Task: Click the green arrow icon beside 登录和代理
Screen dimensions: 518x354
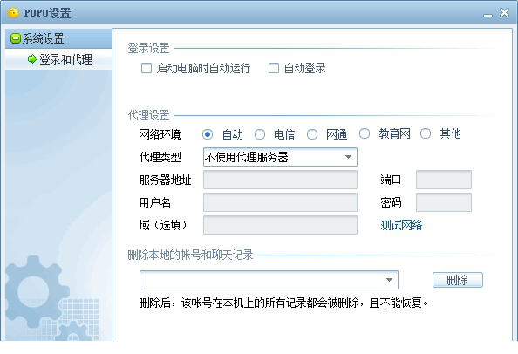Action: [32, 59]
